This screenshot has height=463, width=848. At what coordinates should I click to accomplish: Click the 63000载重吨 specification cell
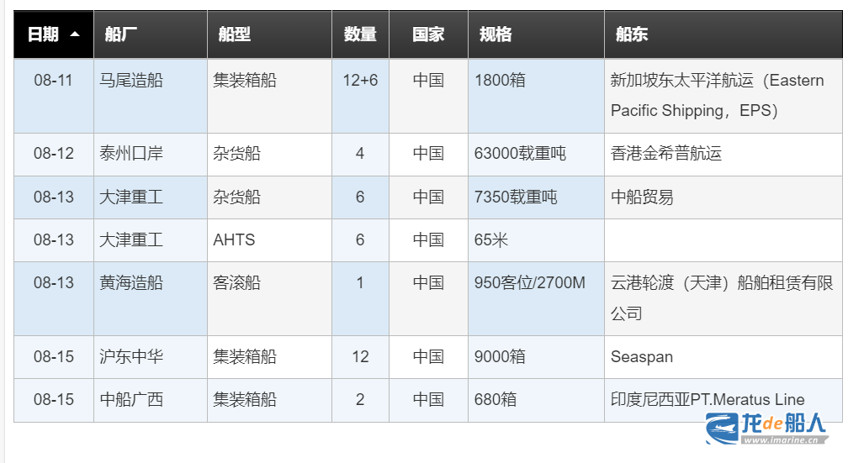point(536,155)
